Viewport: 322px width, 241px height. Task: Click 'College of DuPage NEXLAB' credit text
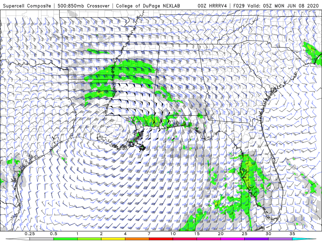point(148,6)
